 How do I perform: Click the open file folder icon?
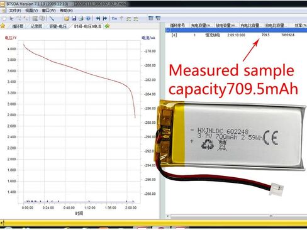67,18
